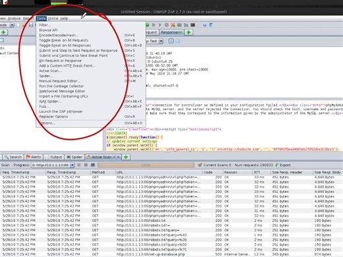343x257 pixels.
Task: Open the Tools menu
Action: (x=41, y=18)
